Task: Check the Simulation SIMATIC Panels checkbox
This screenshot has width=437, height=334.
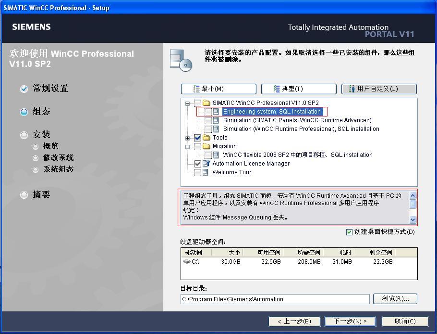Action: [208, 120]
